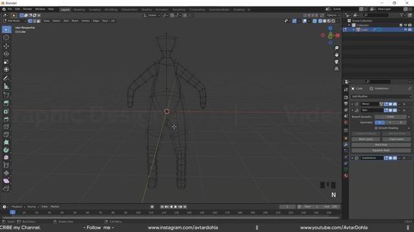Collapse the Collection tree item

(x=349, y=25)
